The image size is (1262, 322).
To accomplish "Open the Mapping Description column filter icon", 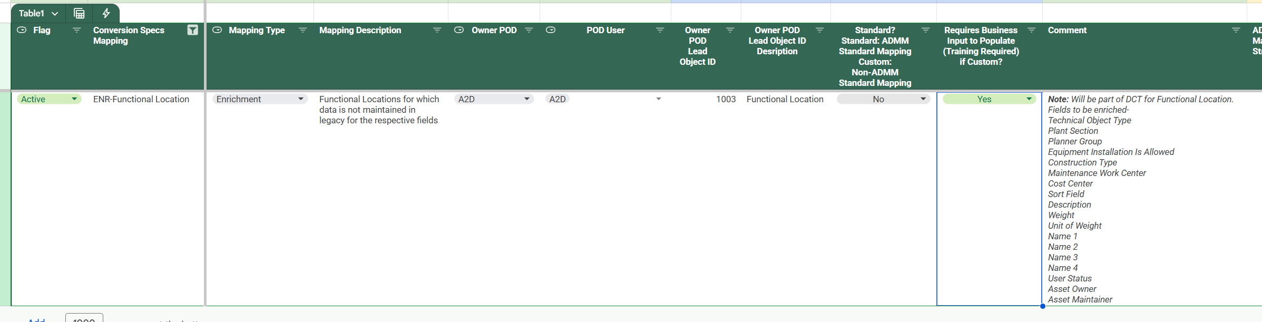I will pyautogui.click(x=437, y=31).
